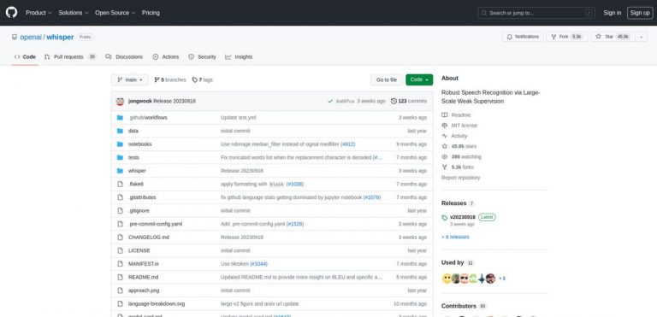Screen dimensions: 657x317
Task: Click the Notifications bell button
Action: pyautogui.click(x=523, y=37)
